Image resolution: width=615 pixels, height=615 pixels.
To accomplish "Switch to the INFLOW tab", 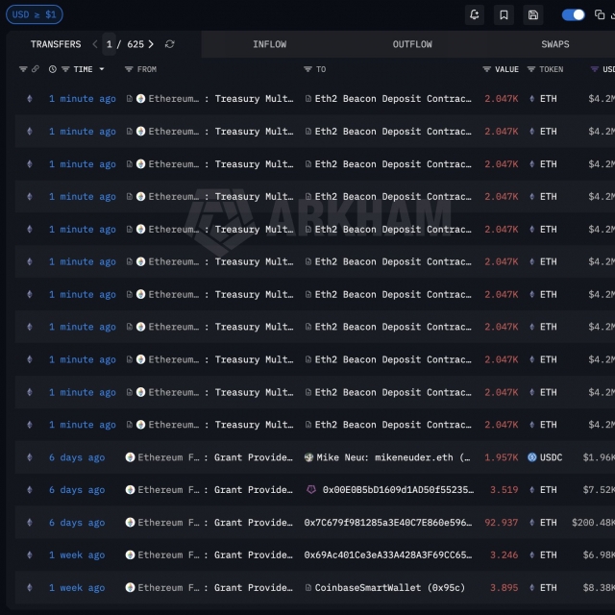I will [x=269, y=44].
